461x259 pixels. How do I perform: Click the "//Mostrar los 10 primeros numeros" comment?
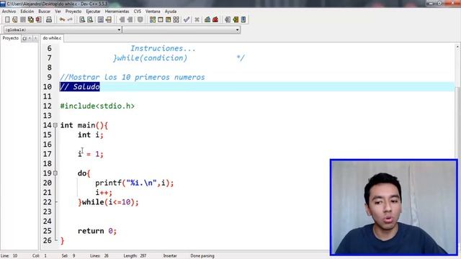133,77
